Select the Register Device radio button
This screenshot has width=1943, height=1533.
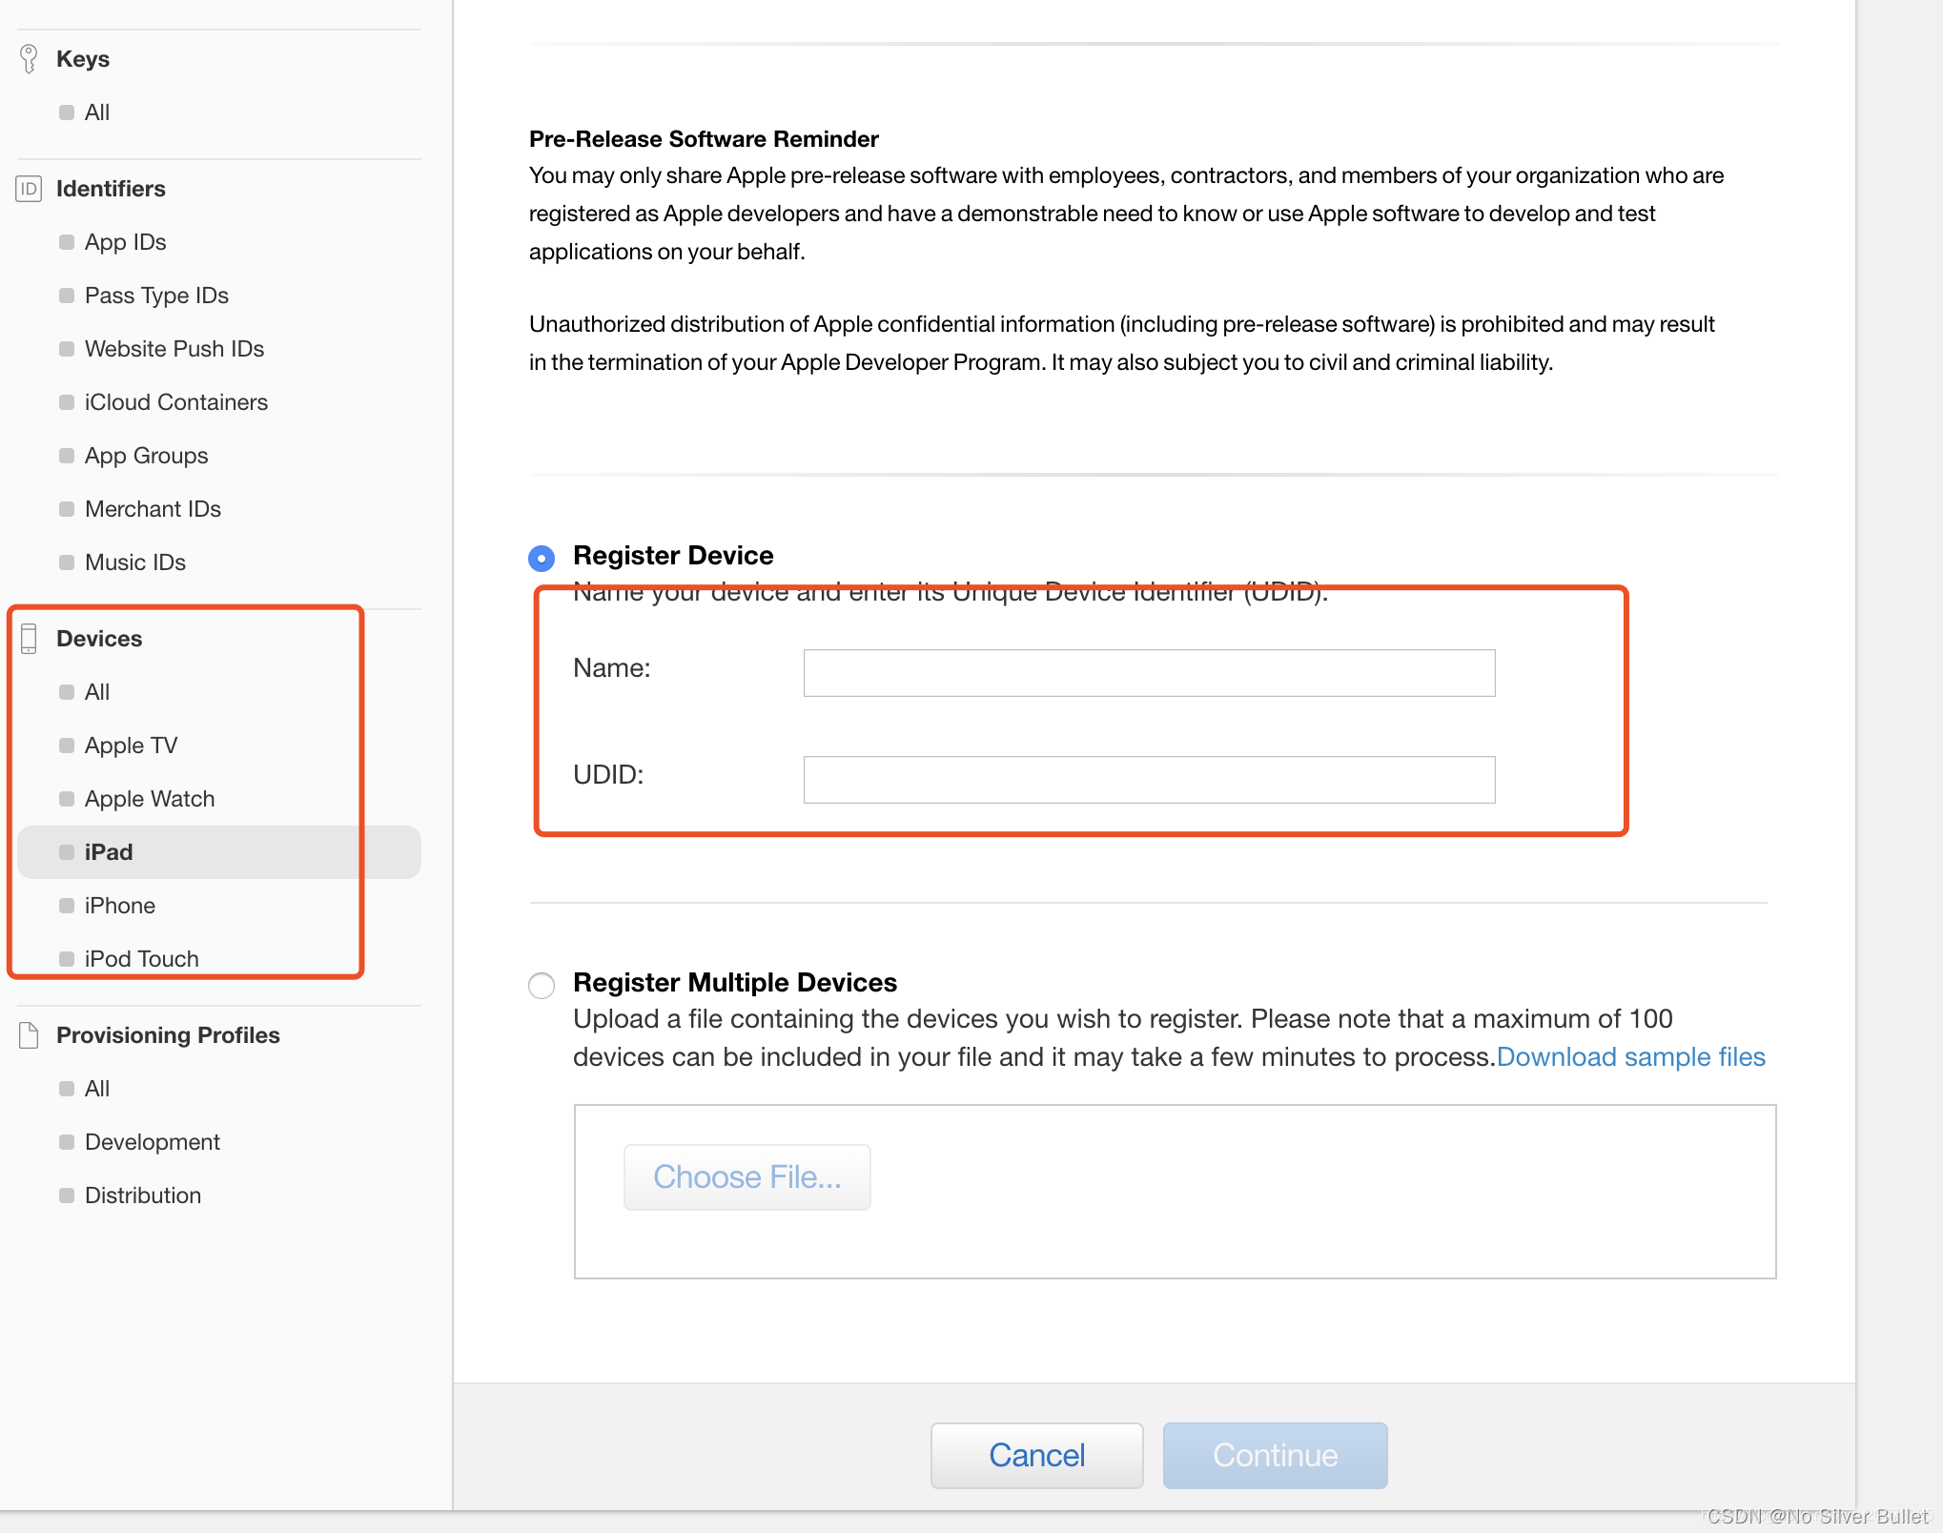pos(542,557)
